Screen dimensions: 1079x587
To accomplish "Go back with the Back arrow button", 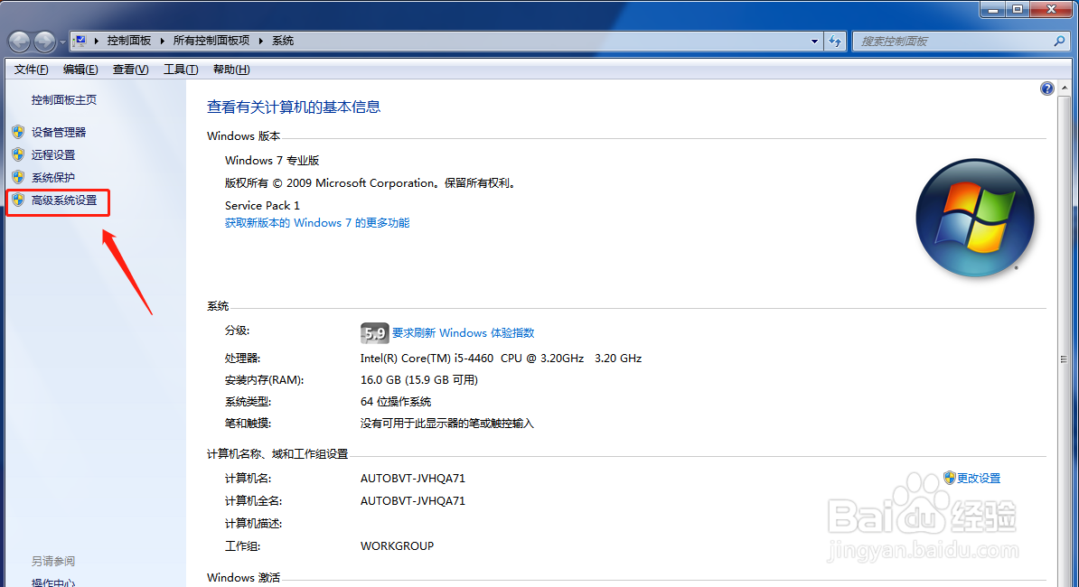I will [x=19, y=42].
